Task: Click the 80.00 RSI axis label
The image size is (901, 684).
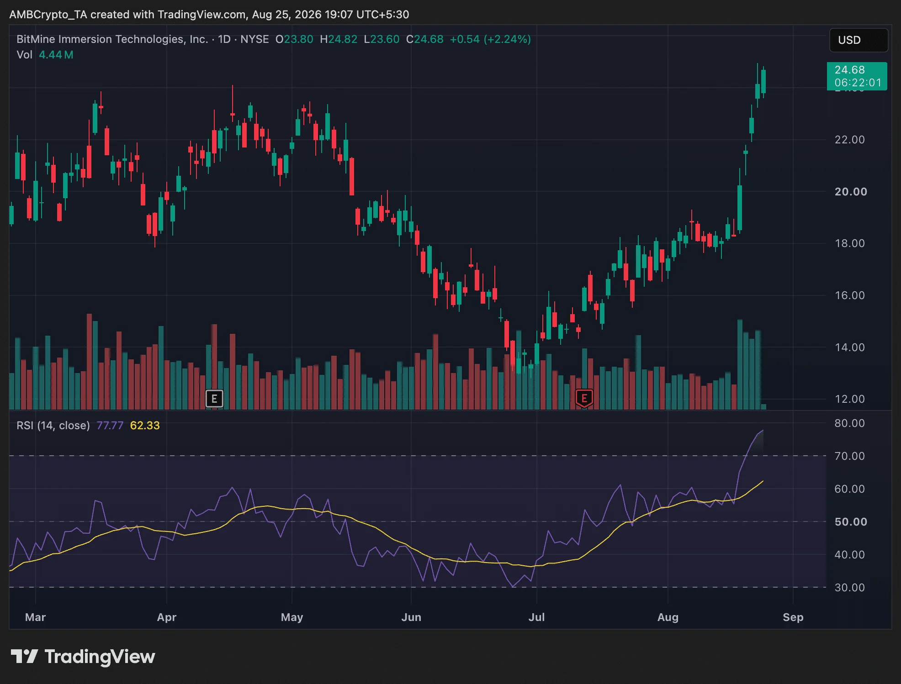Action: [x=850, y=423]
